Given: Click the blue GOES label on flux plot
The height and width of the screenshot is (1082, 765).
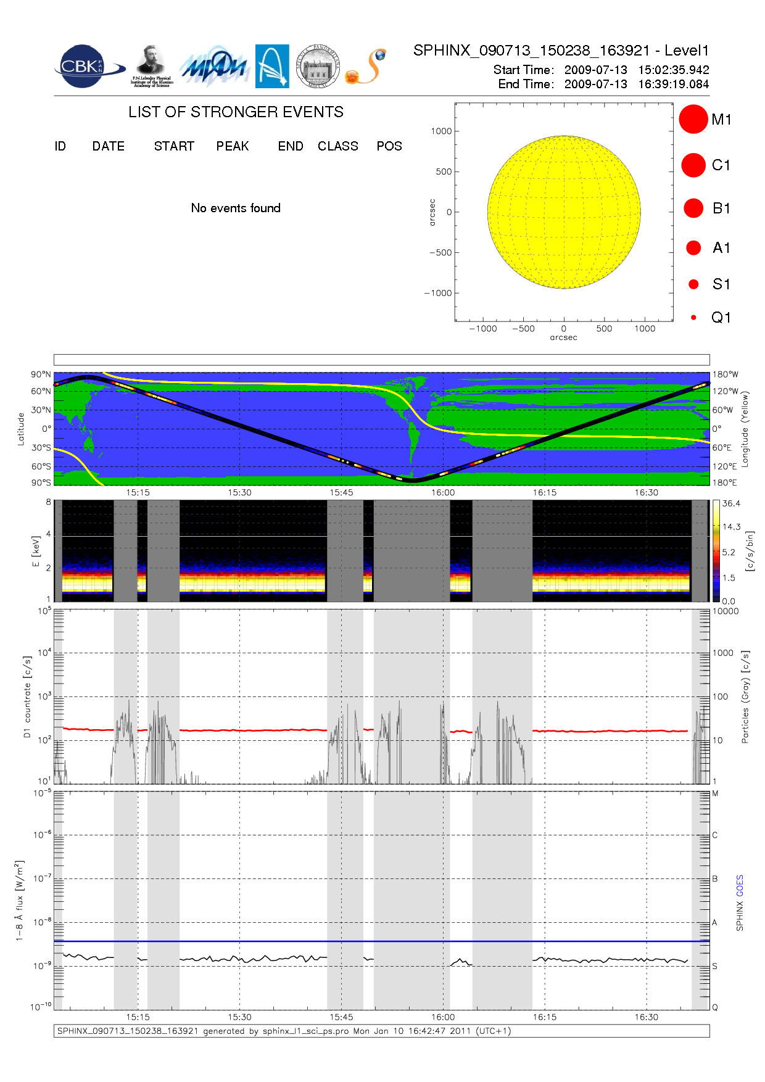Looking at the screenshot, I should click(x=740, y=886).
